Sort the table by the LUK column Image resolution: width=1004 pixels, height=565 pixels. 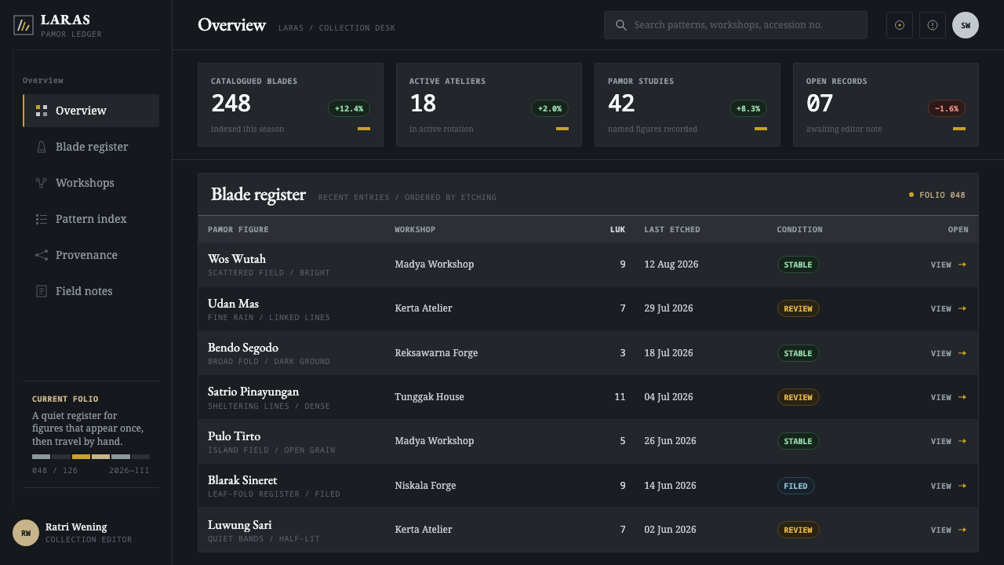point(617,229)
